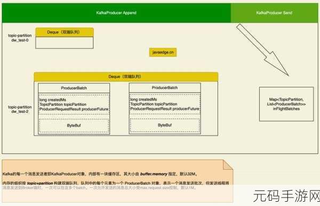Select the right ByteBuf dashed box
Image resolution: width=320 pixels, height=206 pixels.
tap(165, 125)
